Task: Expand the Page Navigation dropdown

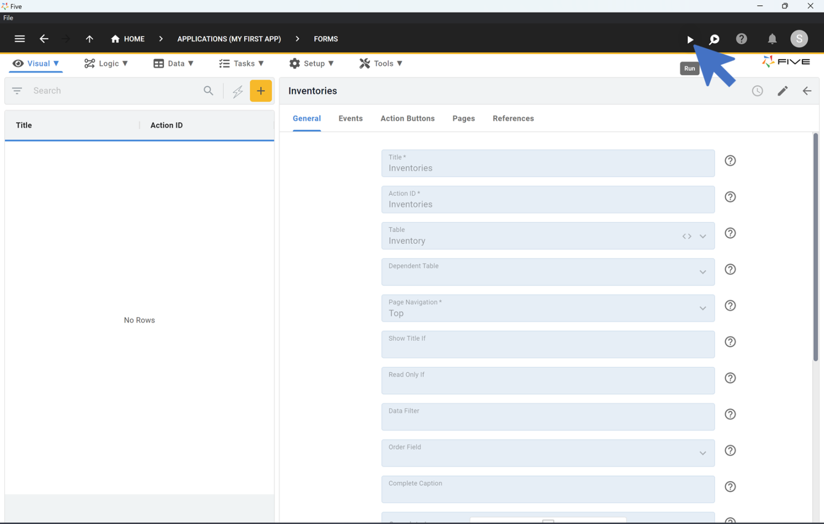Action: 702,308
